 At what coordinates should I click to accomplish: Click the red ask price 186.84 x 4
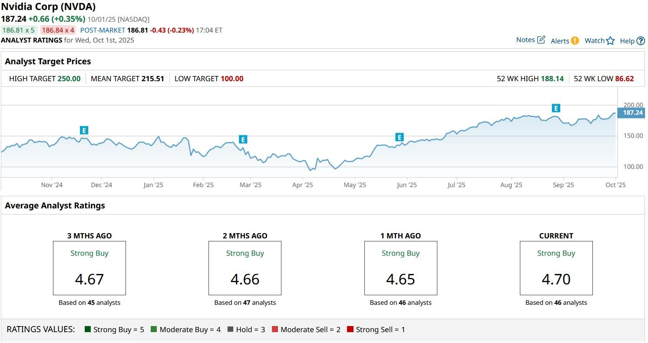tap(58, 30)
